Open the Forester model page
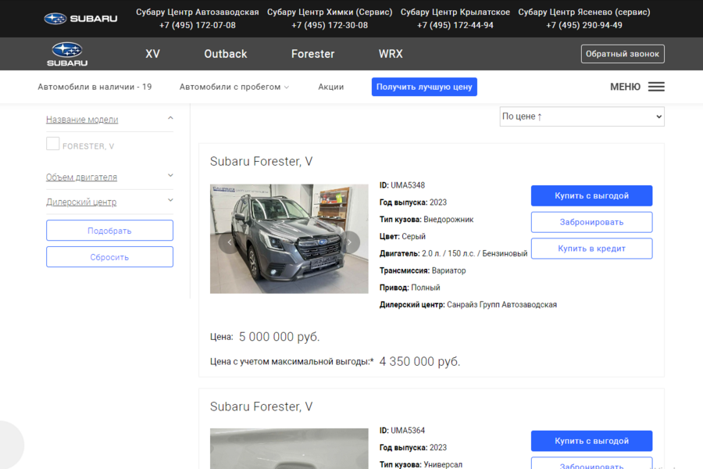This screenshot has height=469, width=703. pyautogui.click(x=313, y=54)
